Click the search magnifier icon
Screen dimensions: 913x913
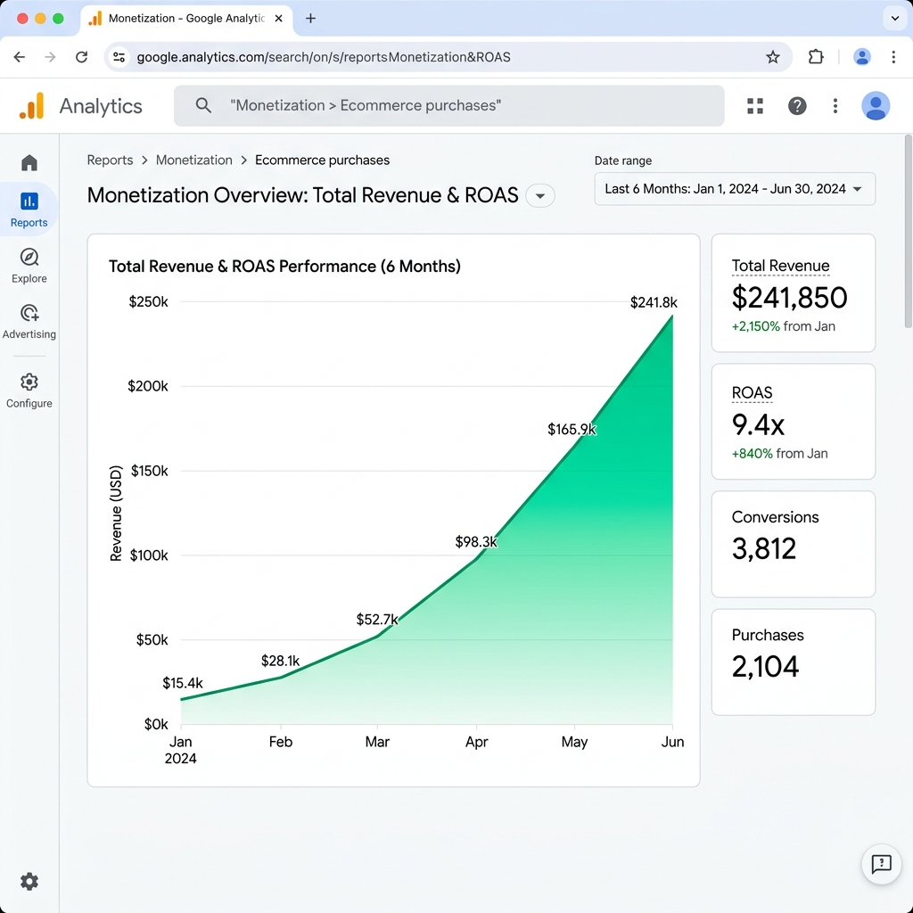(x=203, y=105)
